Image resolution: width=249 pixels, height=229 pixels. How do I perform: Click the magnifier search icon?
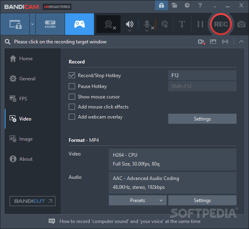(x=8, y=42)
